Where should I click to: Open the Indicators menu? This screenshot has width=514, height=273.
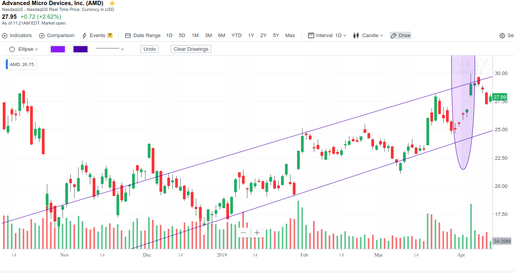[17, 36]
